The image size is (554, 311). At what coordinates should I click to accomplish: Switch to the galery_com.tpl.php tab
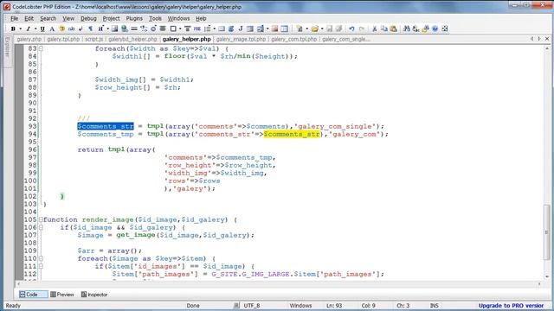(x=294, y=39)
